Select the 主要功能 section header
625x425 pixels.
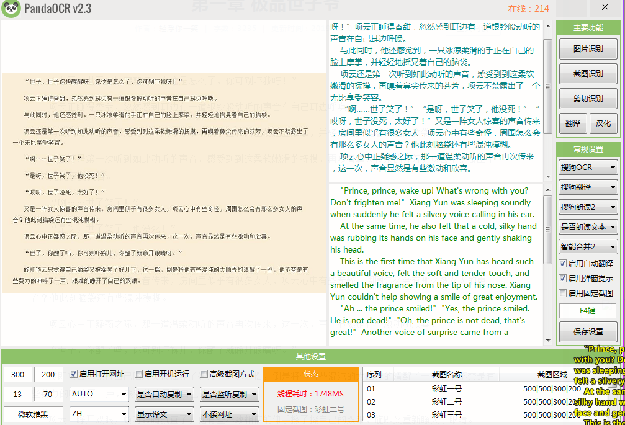click(588, 28)
